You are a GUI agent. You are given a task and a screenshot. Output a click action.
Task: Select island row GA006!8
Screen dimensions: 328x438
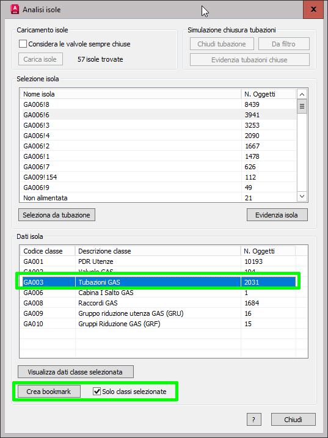(x=158, y=104)
